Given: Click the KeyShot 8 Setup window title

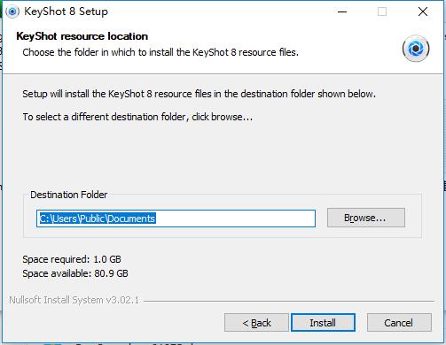Looking at the screenshot, I should coord(66,11).
